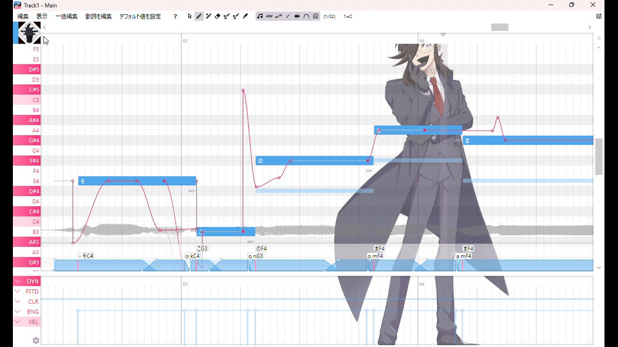Image resolution: width=618 pixels, height=347 pixels.
Task: Click the measure 63 marker in piano roll
Action: pyautogui.click(x=185, y=41)
